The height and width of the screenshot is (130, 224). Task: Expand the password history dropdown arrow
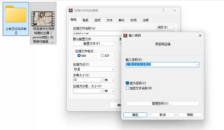click(x=197, y=65)
